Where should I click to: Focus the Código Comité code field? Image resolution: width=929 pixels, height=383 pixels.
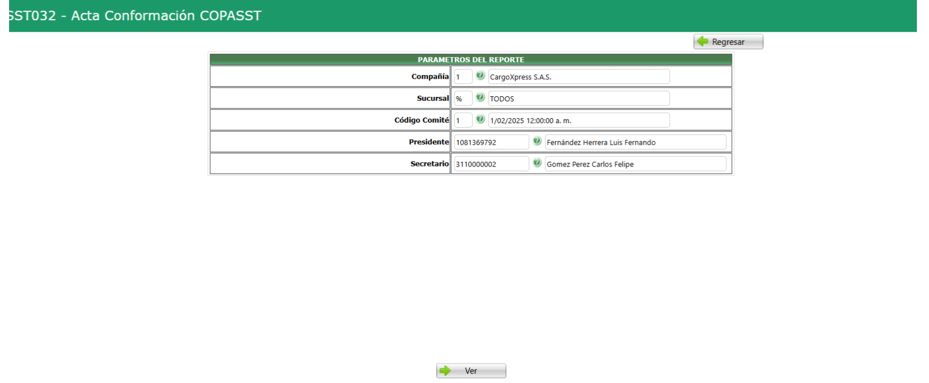(x=463, y=120)
